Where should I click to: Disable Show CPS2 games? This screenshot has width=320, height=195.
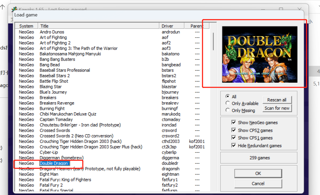tap(234, 130)
